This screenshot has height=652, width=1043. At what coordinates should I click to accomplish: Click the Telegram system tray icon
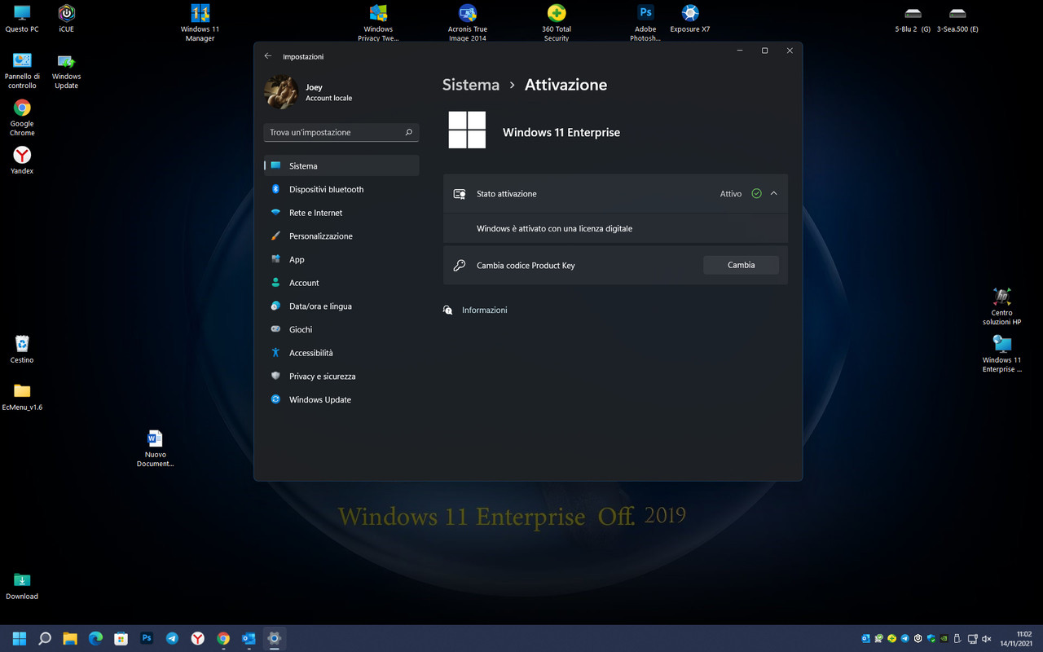pos(904,639)
